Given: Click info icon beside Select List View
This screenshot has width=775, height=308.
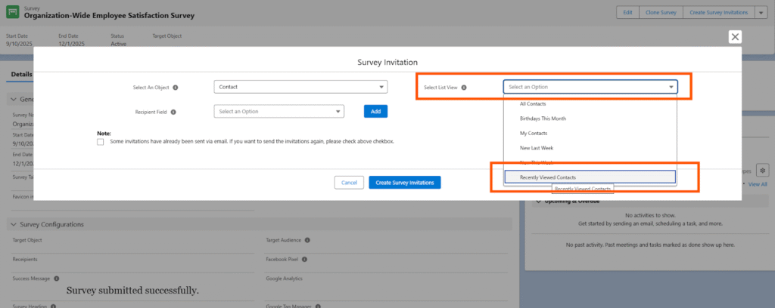Looking at the screenshot, I should click(464, 88).
